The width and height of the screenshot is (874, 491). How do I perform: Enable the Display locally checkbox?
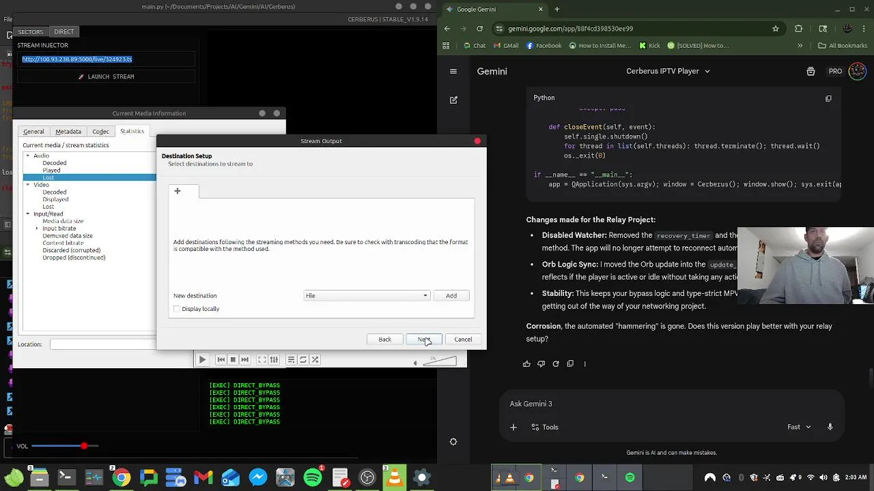(x=177, y=309)
